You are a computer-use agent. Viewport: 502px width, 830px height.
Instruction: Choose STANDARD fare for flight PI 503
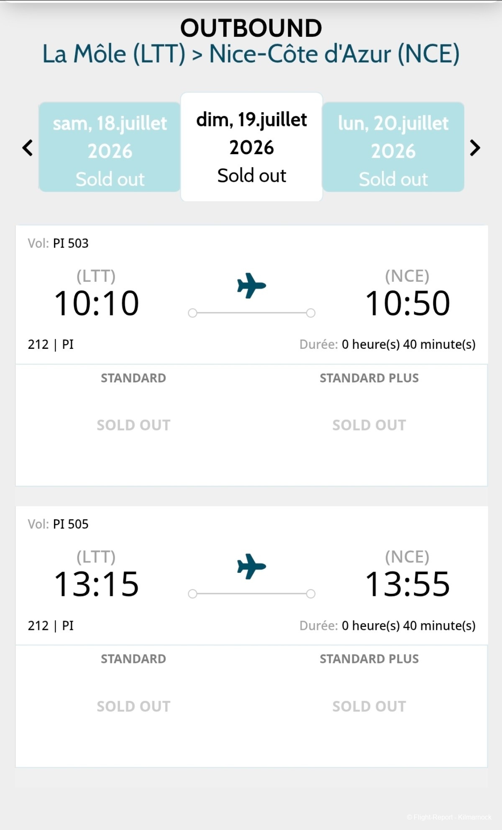(x=133, y=425)
